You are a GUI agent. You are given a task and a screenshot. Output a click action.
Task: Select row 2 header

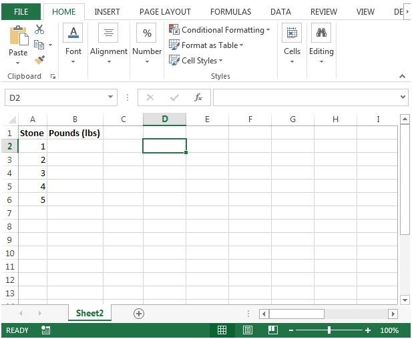(10, 146)
